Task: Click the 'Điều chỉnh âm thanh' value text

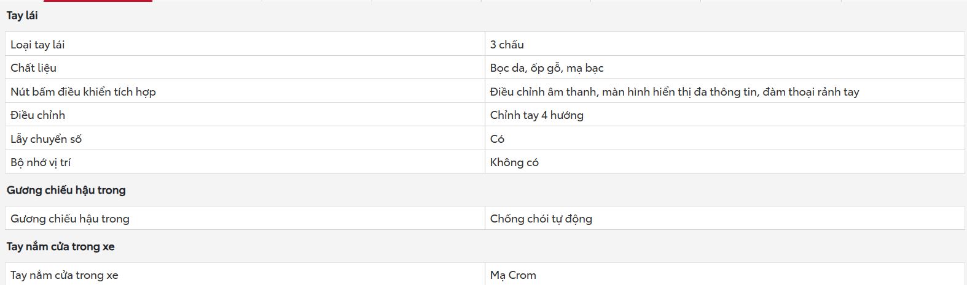Action: click(x=543, y=92)
